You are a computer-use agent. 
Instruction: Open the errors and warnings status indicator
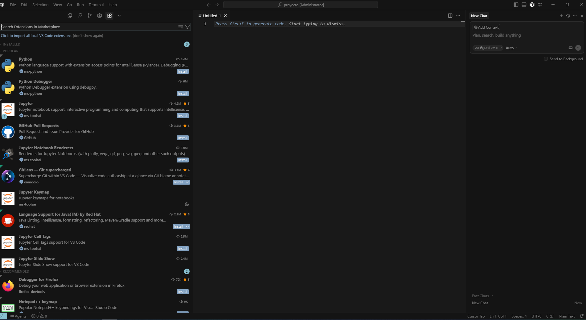(x=39, y=316)
